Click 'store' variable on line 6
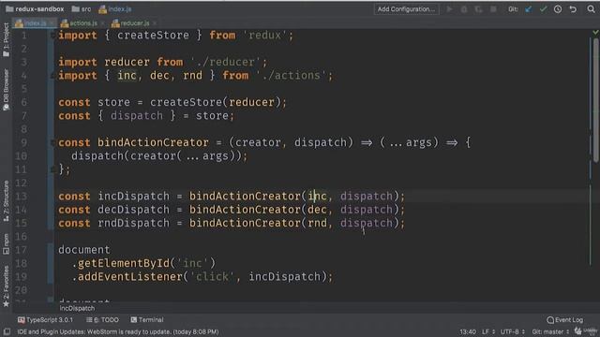Image resolution: width=600 pixels, height=337 pixels. [113, 102]
